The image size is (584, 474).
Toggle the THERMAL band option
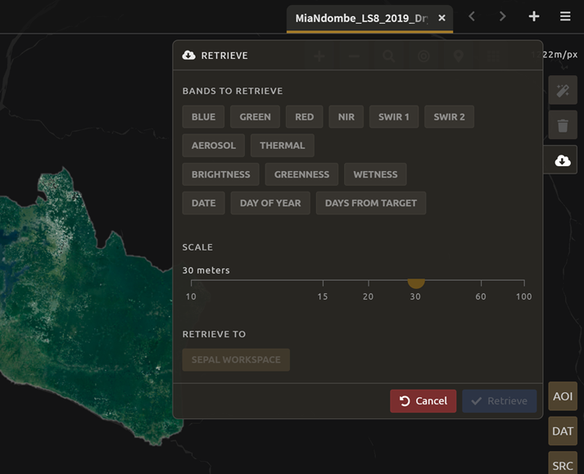282,146
